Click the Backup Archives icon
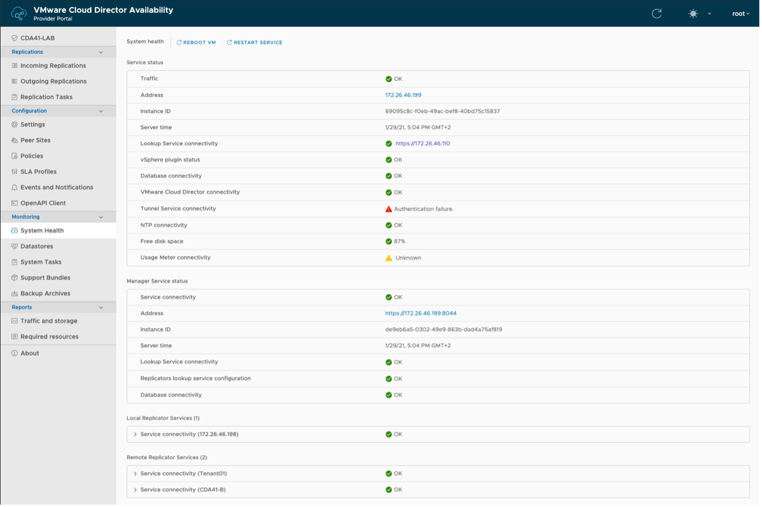762x507 pixels. point(14,294)
